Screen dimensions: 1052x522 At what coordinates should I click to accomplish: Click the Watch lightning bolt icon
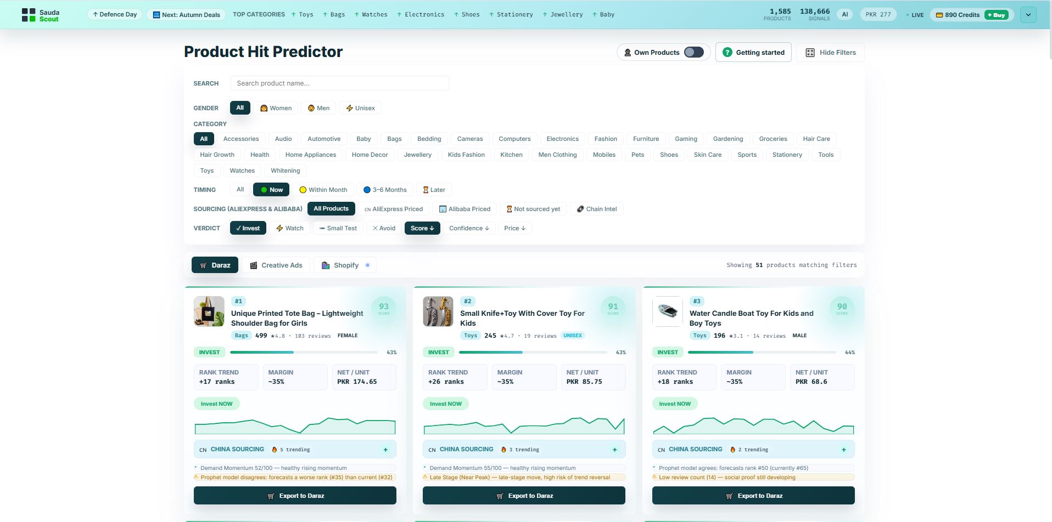point(279,228)
